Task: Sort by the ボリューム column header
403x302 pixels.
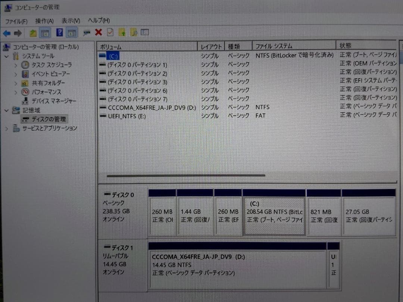Action: [x=147, y=47]
